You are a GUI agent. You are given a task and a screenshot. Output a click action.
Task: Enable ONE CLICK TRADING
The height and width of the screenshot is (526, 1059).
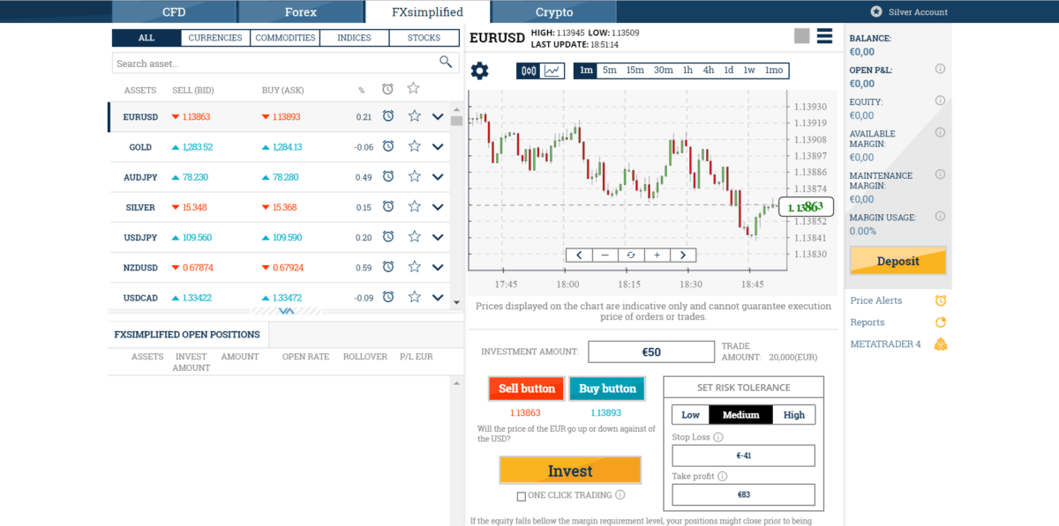point(521,495)
